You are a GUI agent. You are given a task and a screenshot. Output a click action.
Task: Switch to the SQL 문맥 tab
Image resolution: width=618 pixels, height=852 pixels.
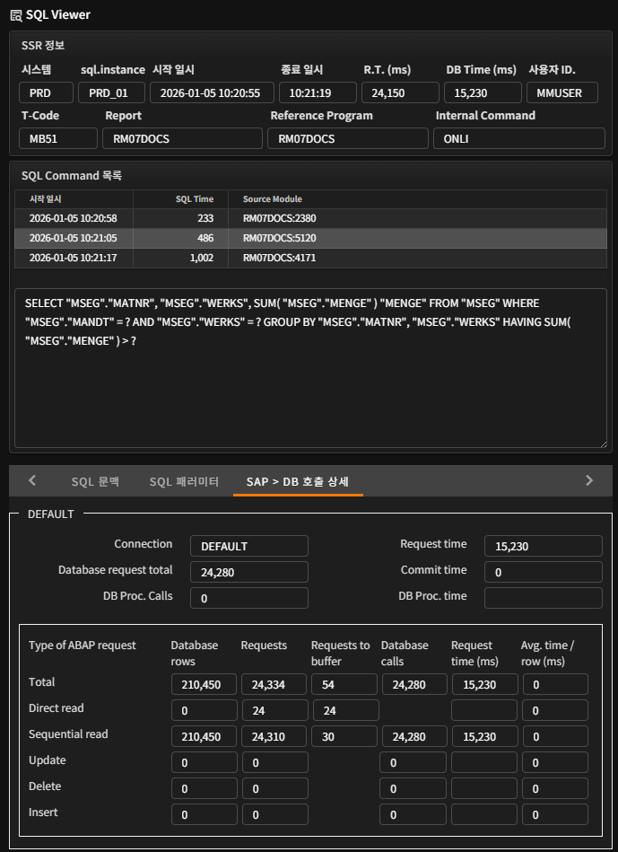click(96, 481)
